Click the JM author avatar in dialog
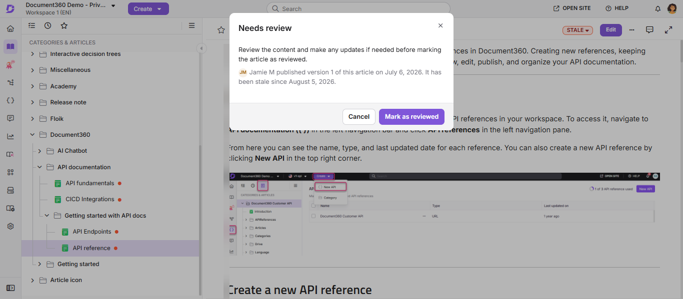The height and width of the screenshot is (299, 683). pyautogui.click(x=243, y=72)
